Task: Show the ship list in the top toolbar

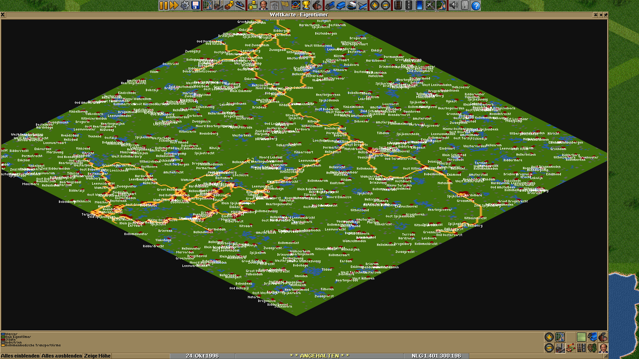Action: (351, 6)
